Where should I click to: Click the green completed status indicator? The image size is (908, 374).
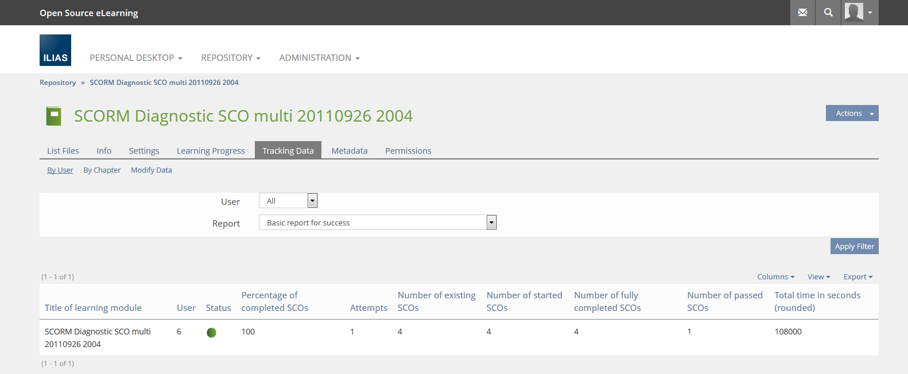tap(211, 333)
